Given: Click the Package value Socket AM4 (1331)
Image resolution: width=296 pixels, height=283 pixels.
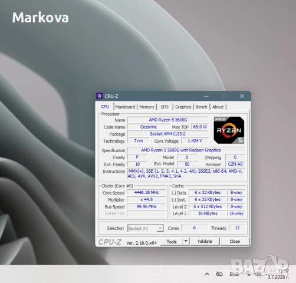Looking at the screenshot, I should pos(168,134).
